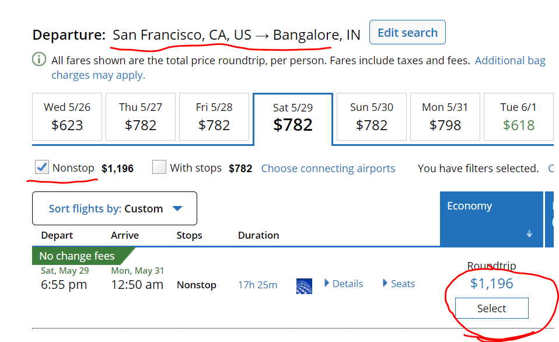This screenshot has width=559, height=342.
Task: Pick the Mon 5/31 date tab
Action: pos(445,117)
